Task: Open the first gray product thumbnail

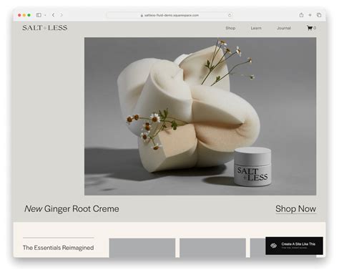Action: pyautogui.click(x=142, y=248)
